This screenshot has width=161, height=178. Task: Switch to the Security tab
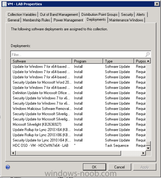tap(127, 15)
